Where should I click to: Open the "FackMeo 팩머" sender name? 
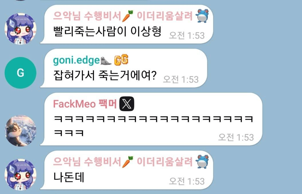click(x=85, y=104)
